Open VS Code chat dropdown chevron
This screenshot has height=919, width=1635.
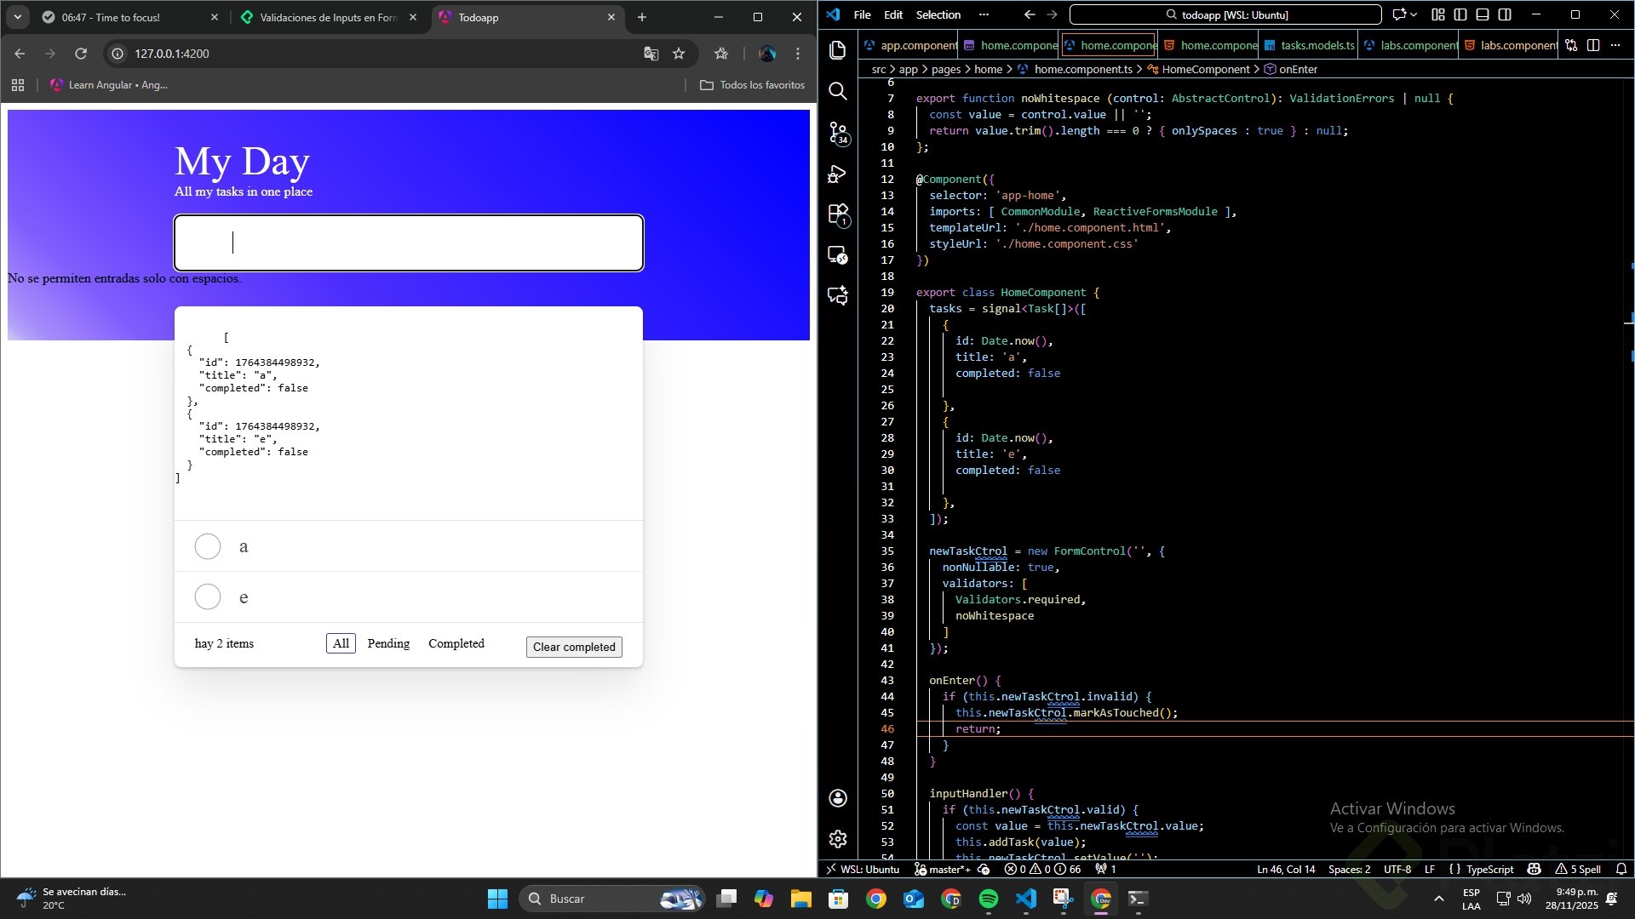coord(1414,14)
